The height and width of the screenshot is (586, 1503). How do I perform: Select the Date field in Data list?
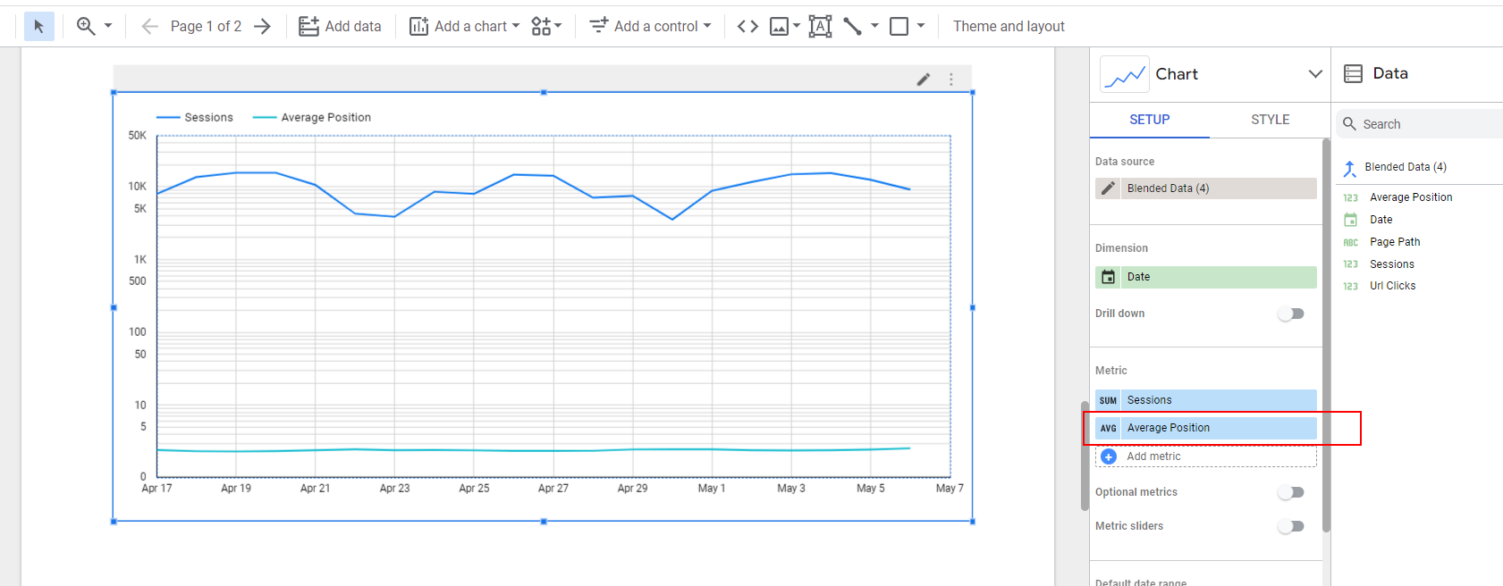pyautogui.click(x=1381, y=220)
